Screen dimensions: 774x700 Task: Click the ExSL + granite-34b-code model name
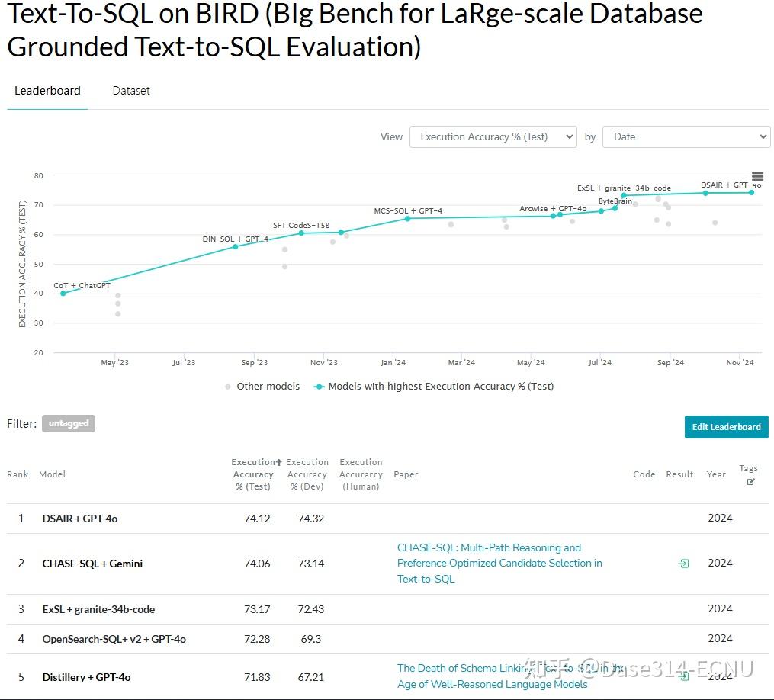pos(98,609)
